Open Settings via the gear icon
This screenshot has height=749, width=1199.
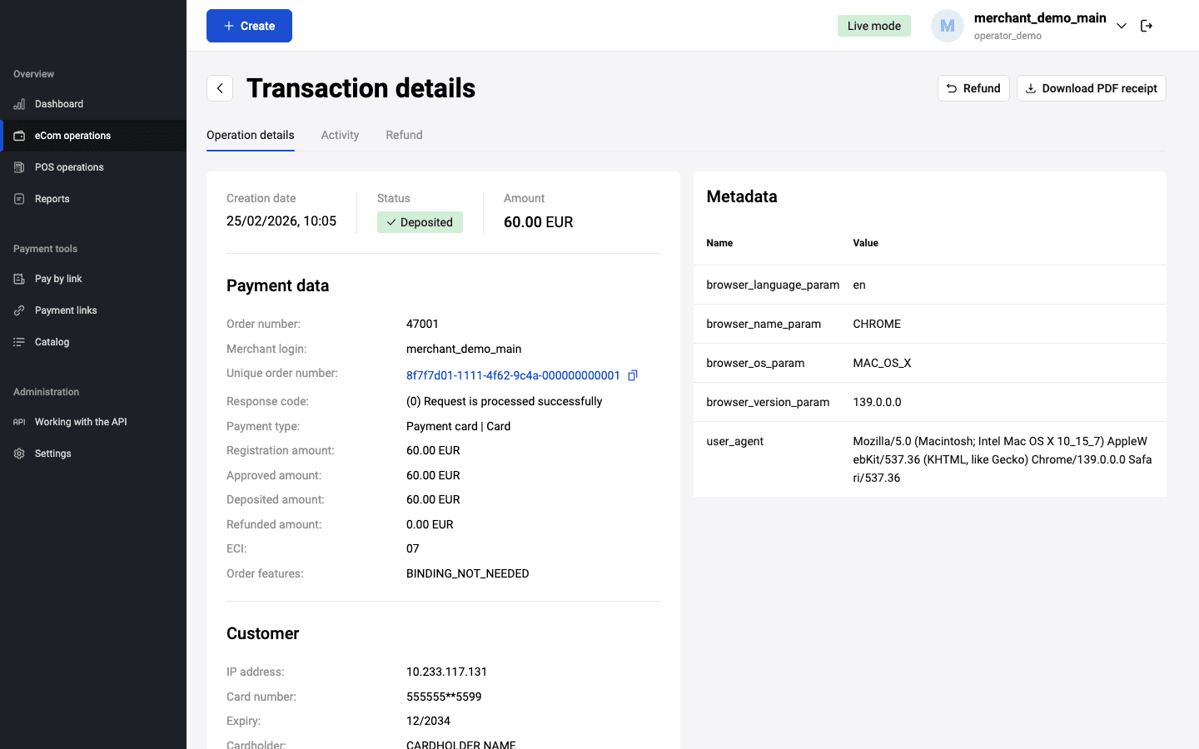coord(19,454)
